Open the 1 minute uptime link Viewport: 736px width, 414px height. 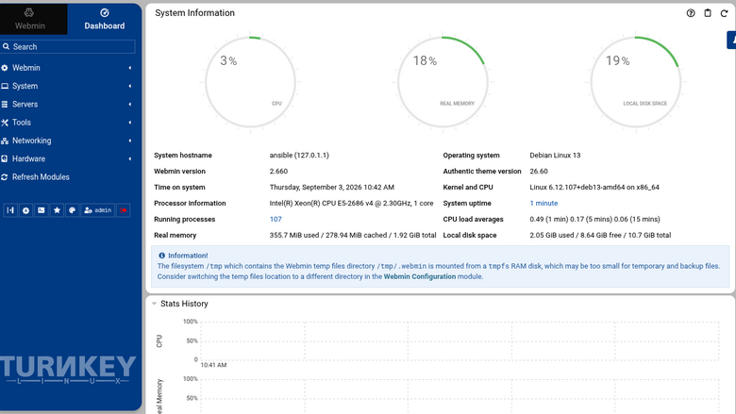point(544,203)
